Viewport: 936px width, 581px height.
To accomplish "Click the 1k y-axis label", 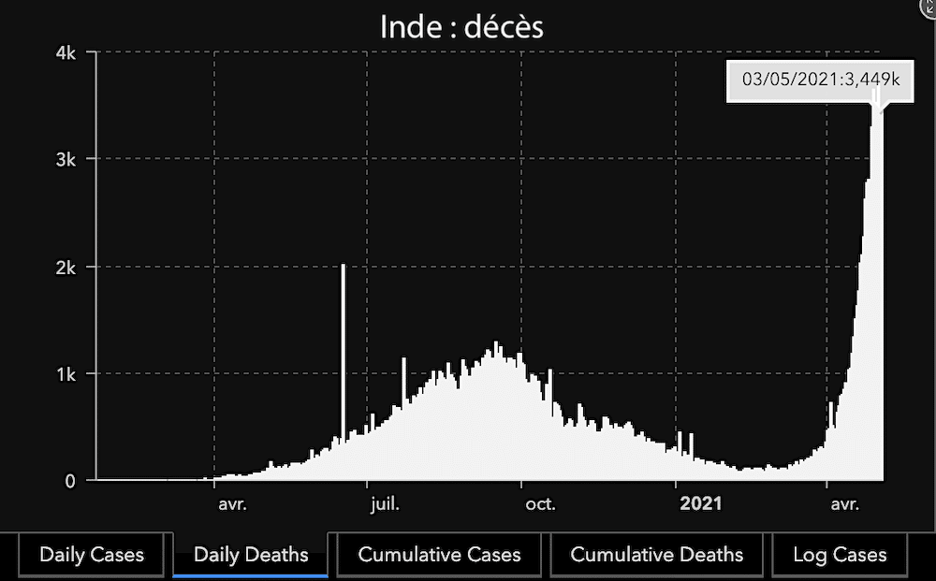I will (x=66, y=374).
